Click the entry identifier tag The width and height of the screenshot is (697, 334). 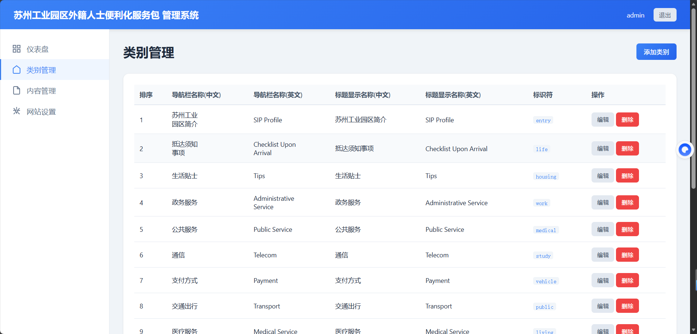pyautogui.click(x=543, y=120)
